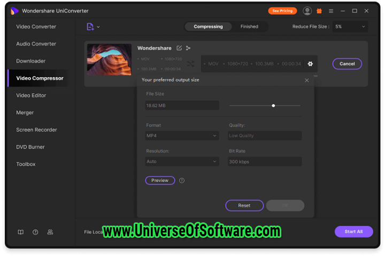Open Screen Recorder
Viewport: 385px width, 256px height.
(36, 130)
